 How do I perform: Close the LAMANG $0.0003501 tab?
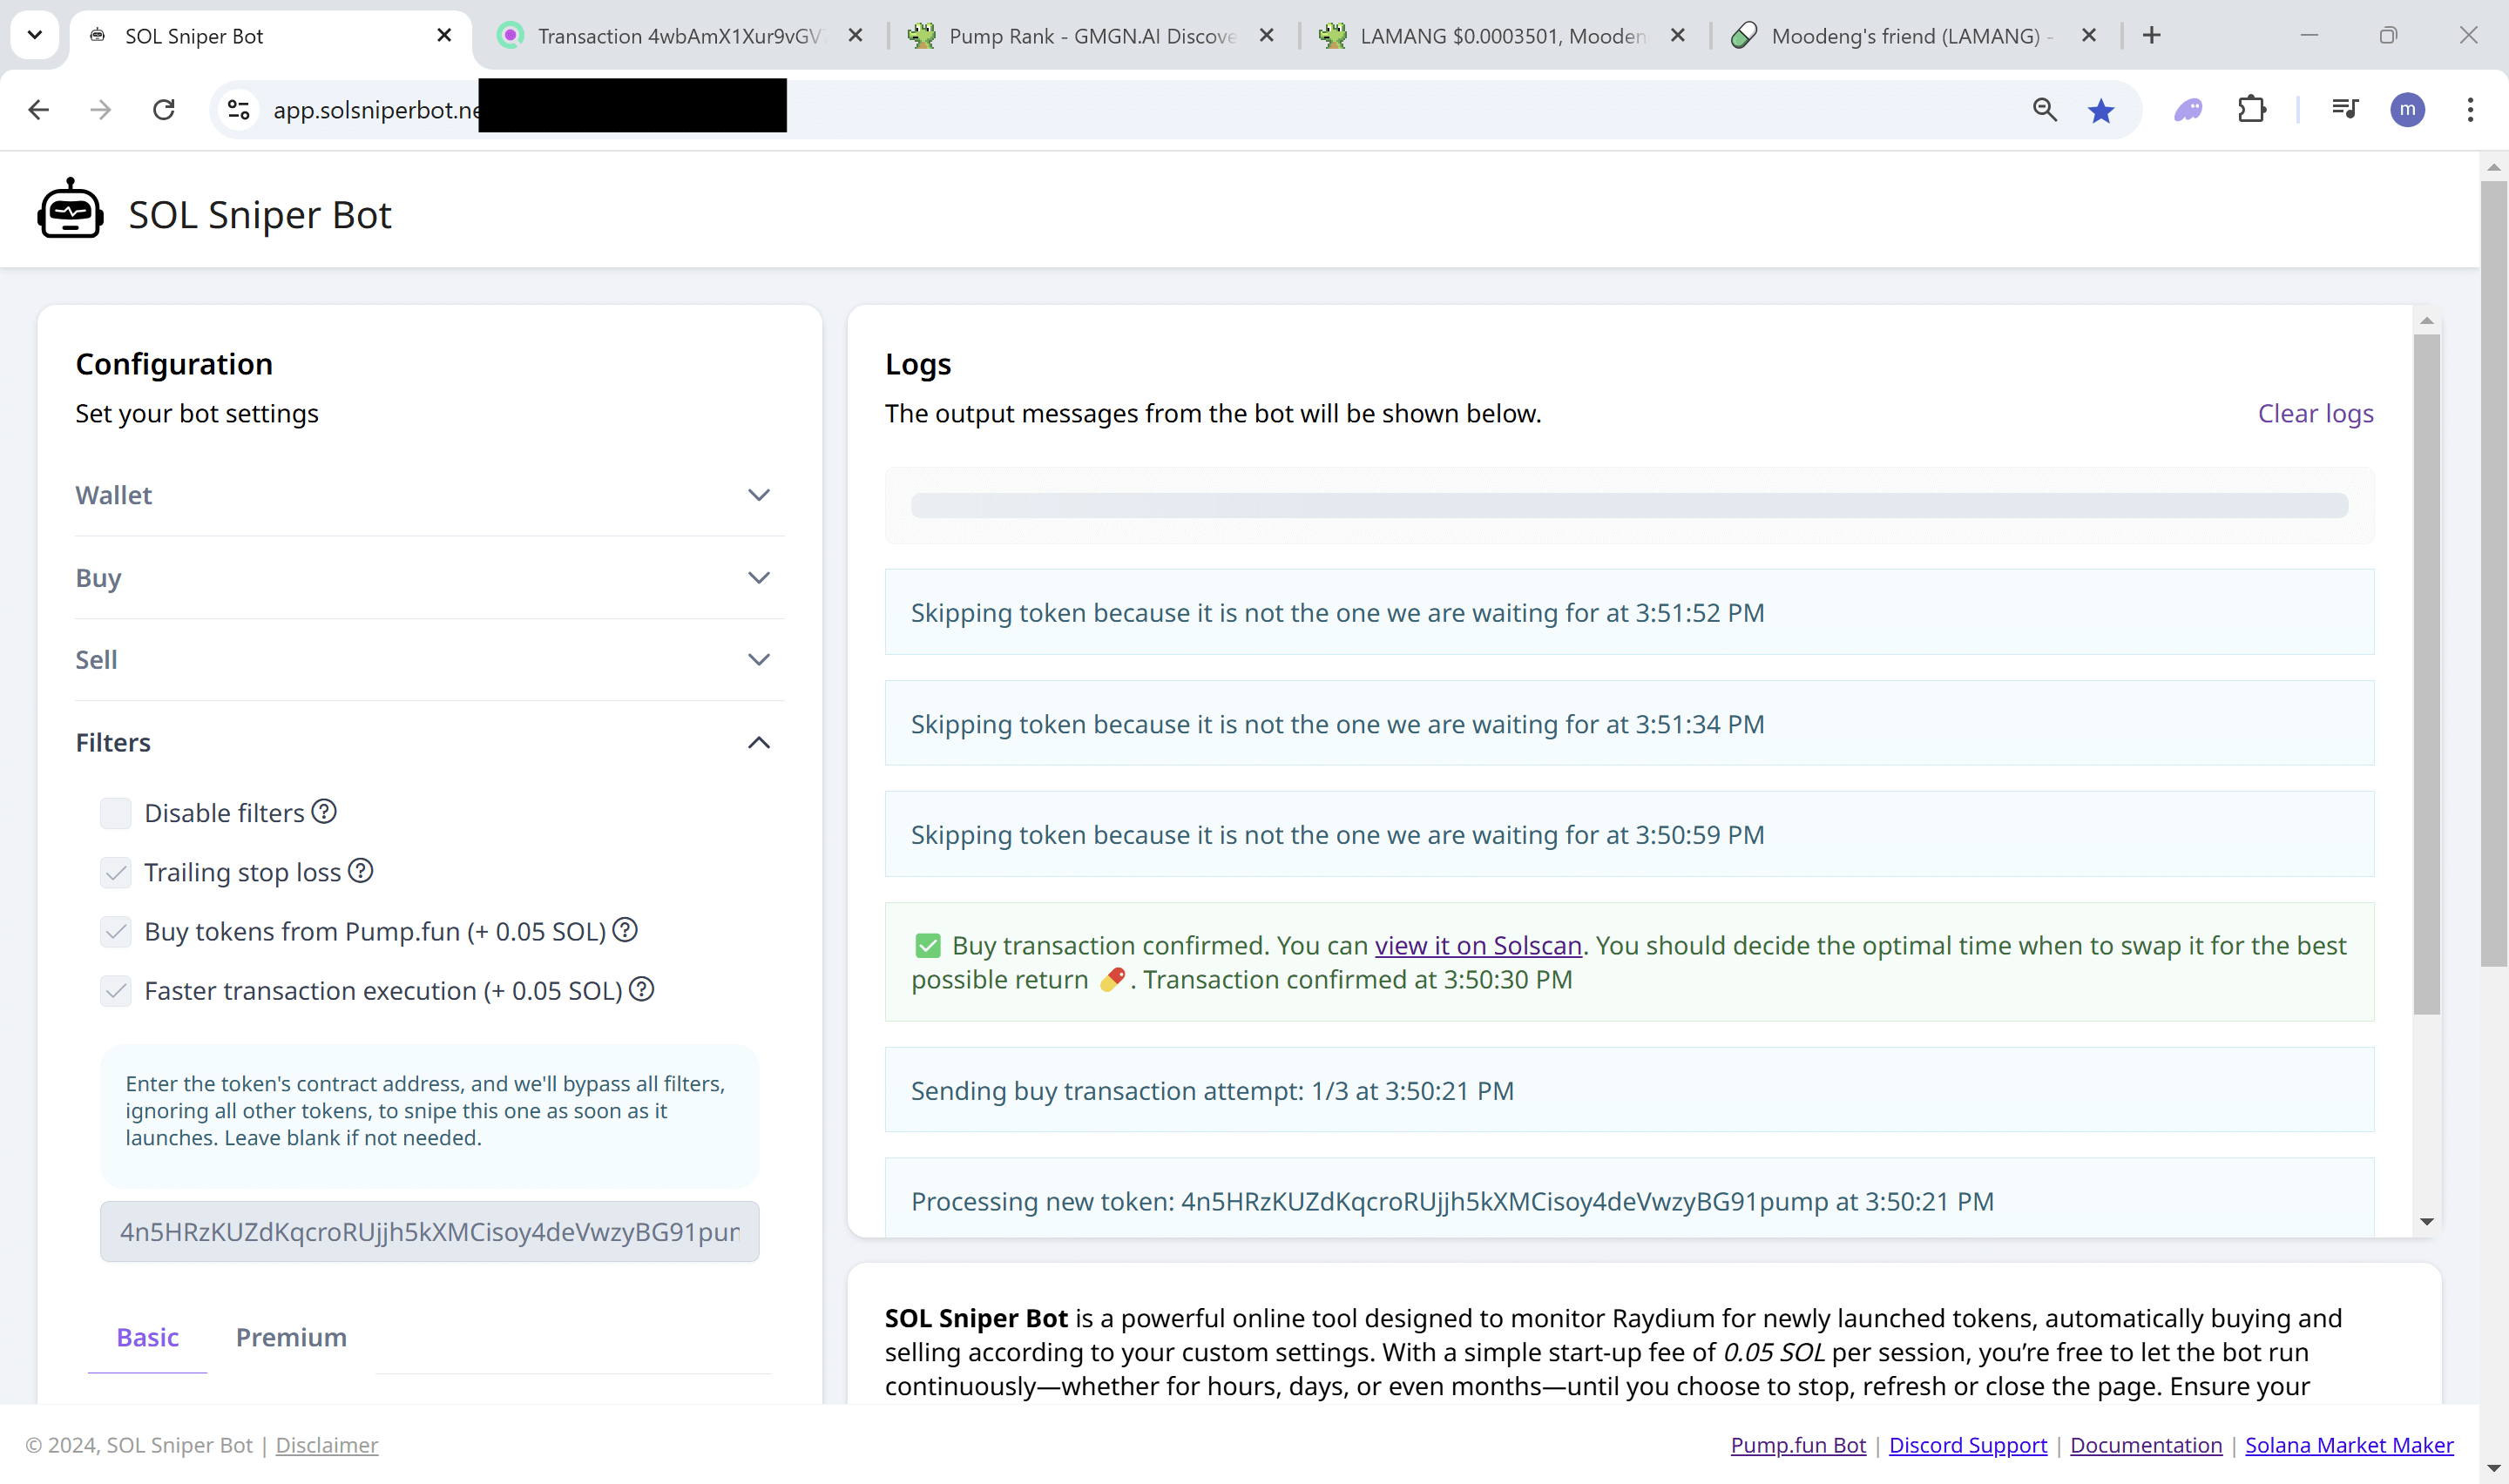pyautogui.click(x=1678, y=35)
